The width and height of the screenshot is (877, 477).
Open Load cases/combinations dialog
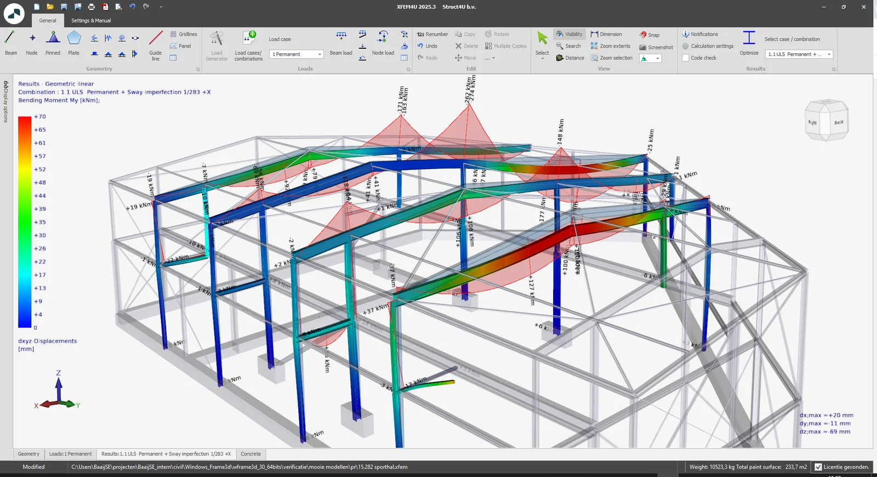tap(248, 46)
